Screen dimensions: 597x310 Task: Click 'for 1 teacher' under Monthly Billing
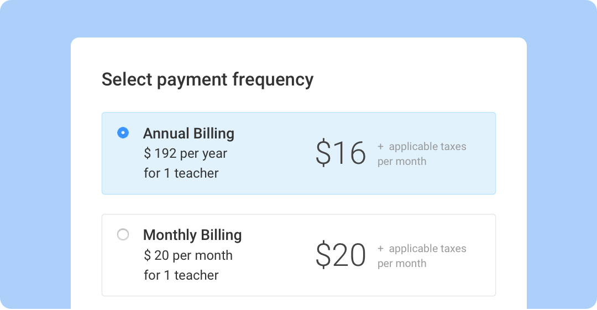(181, 275)
